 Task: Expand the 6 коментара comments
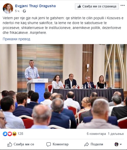click(96, 134)
